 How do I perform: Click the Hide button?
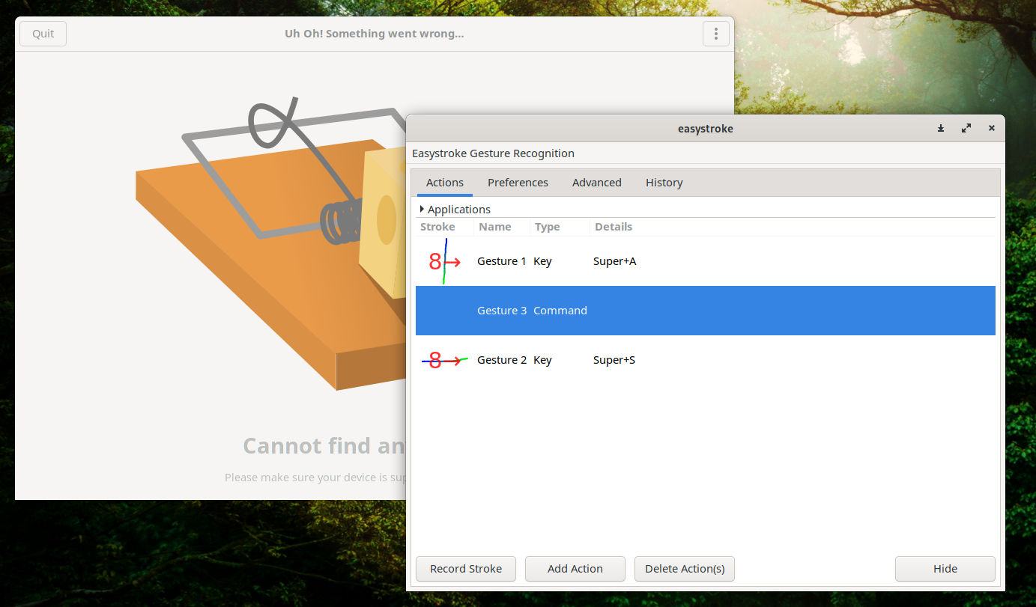click(945, 569)
